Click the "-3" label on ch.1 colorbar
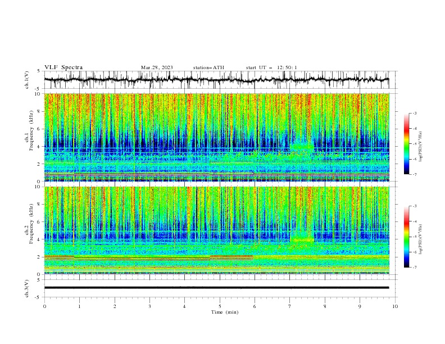The width and height of the screenshot is (445, 344). point(415,113)
